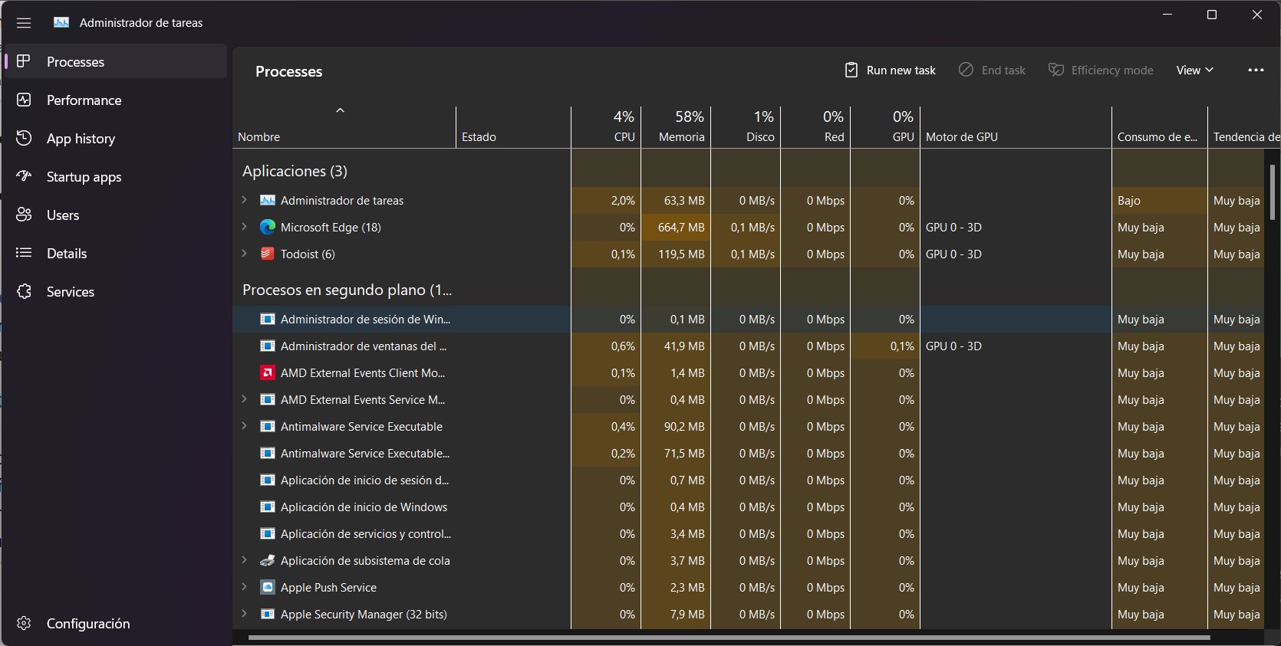Click the three-dot more options button
The height and width of the screenshot is (646, 1281).
[1256, 71]
